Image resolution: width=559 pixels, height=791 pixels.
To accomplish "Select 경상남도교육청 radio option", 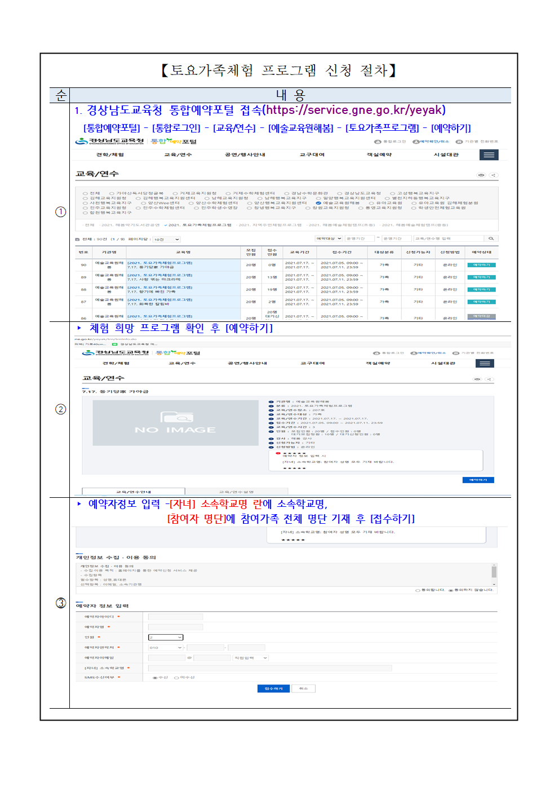I will (340, 193).
